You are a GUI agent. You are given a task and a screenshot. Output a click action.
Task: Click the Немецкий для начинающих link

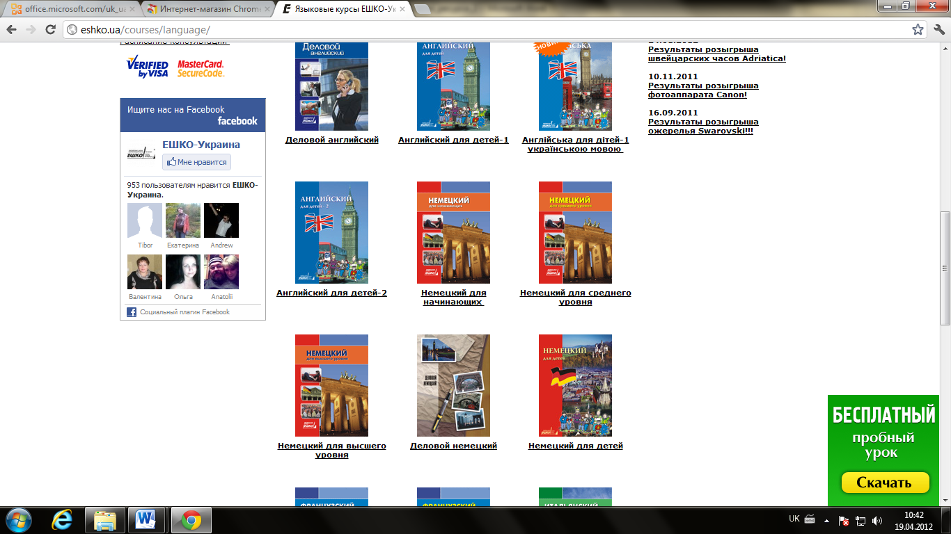(x=454, y=298)
